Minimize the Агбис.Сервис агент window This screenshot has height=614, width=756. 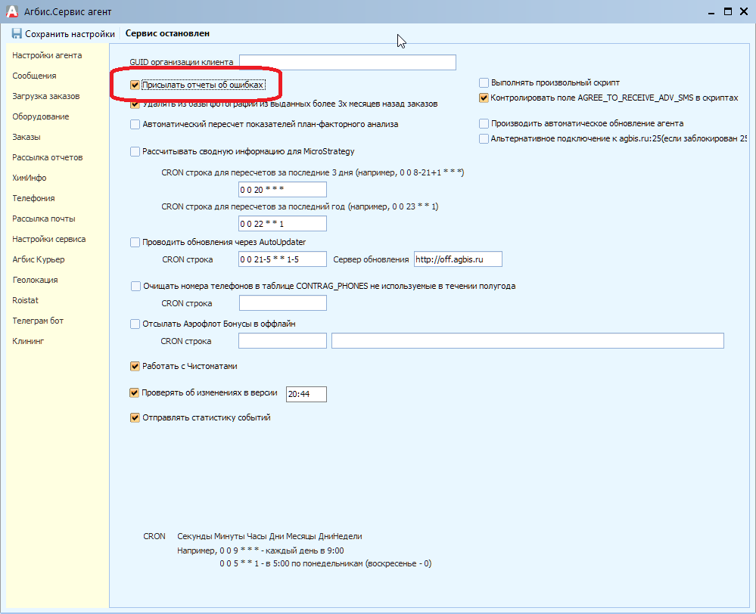pos(711,12)
